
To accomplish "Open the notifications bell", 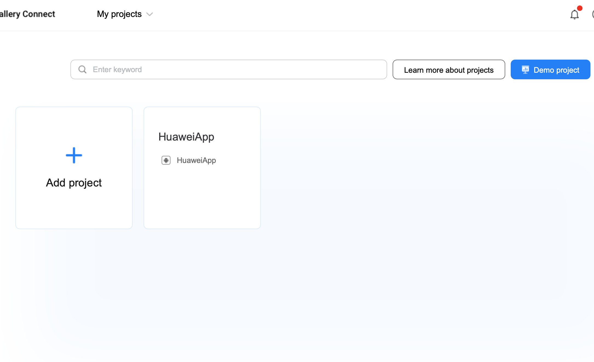I will pos(575,14).
